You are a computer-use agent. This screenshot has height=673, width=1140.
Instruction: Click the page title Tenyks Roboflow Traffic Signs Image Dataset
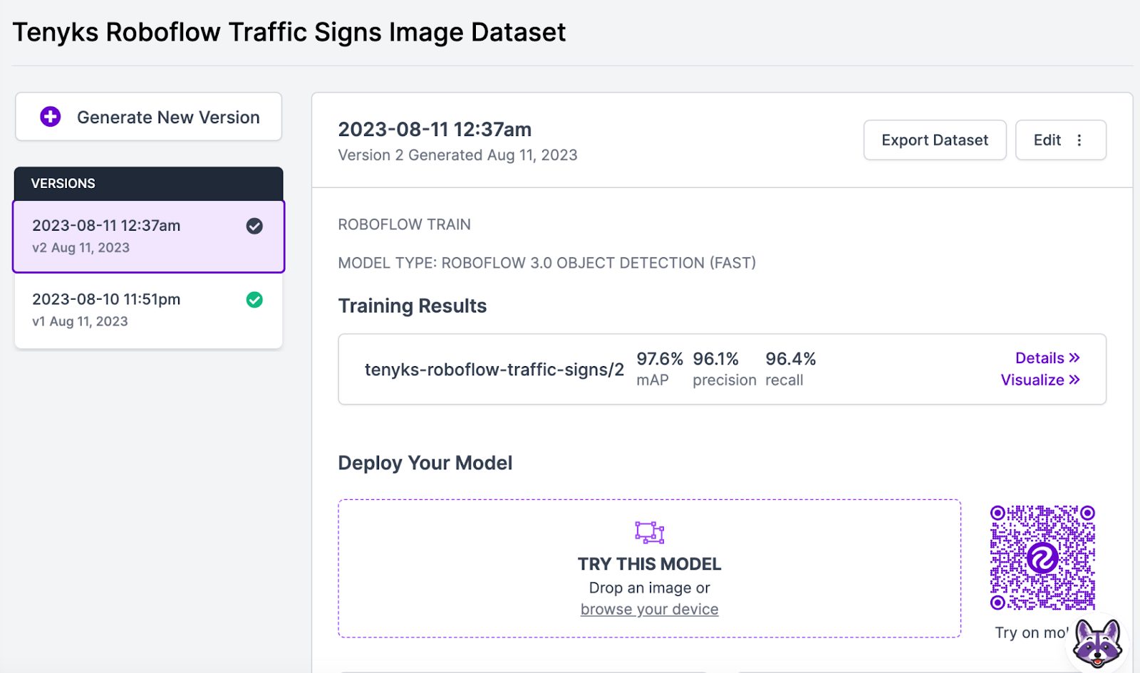tap(289, 33)
